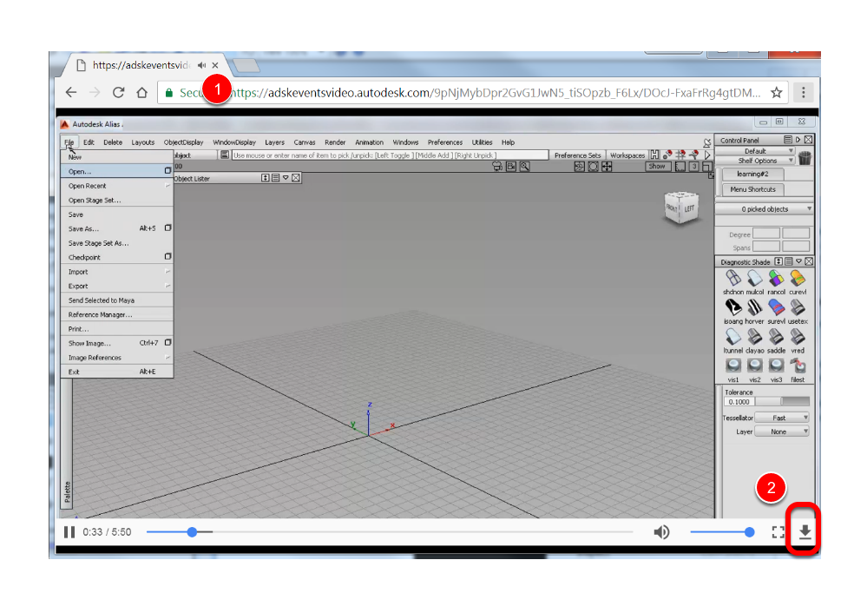Open the Reference Manager... entry
The width and height of the screenshot is (854, 593).
[117, 314]
